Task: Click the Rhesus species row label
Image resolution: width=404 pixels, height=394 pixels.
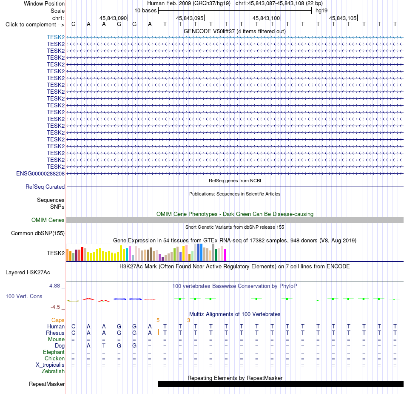Action: (55, 333)
